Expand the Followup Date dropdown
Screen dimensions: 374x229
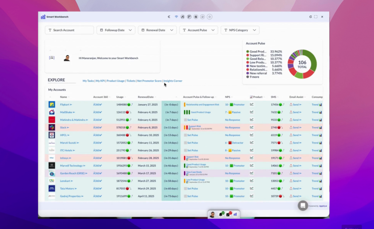point(116,30)
